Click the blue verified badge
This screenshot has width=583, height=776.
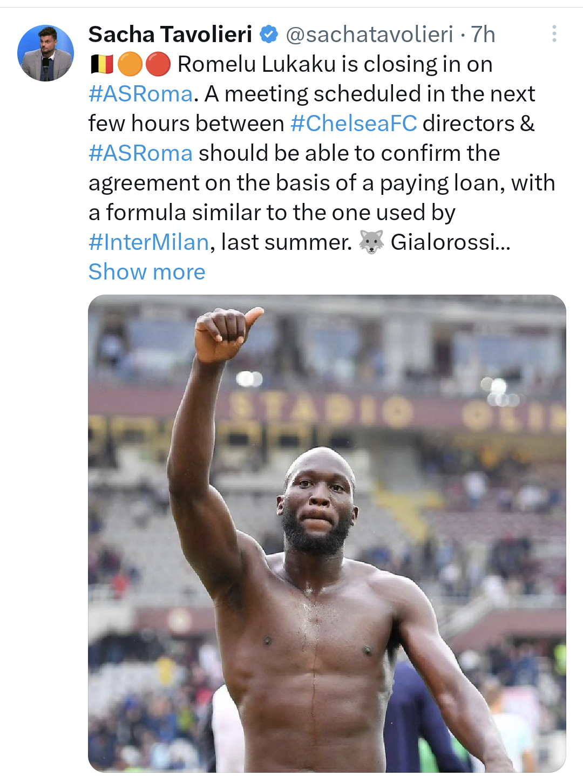[x=269, y=35]
